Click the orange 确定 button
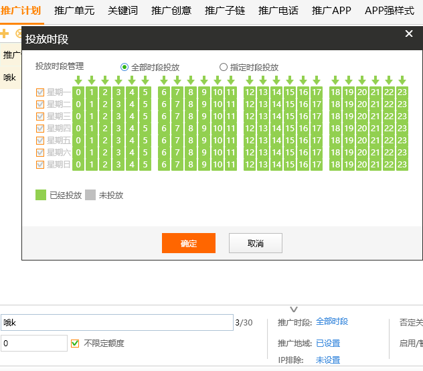Viewport: 423px width, 371px height. pos(189,243)
